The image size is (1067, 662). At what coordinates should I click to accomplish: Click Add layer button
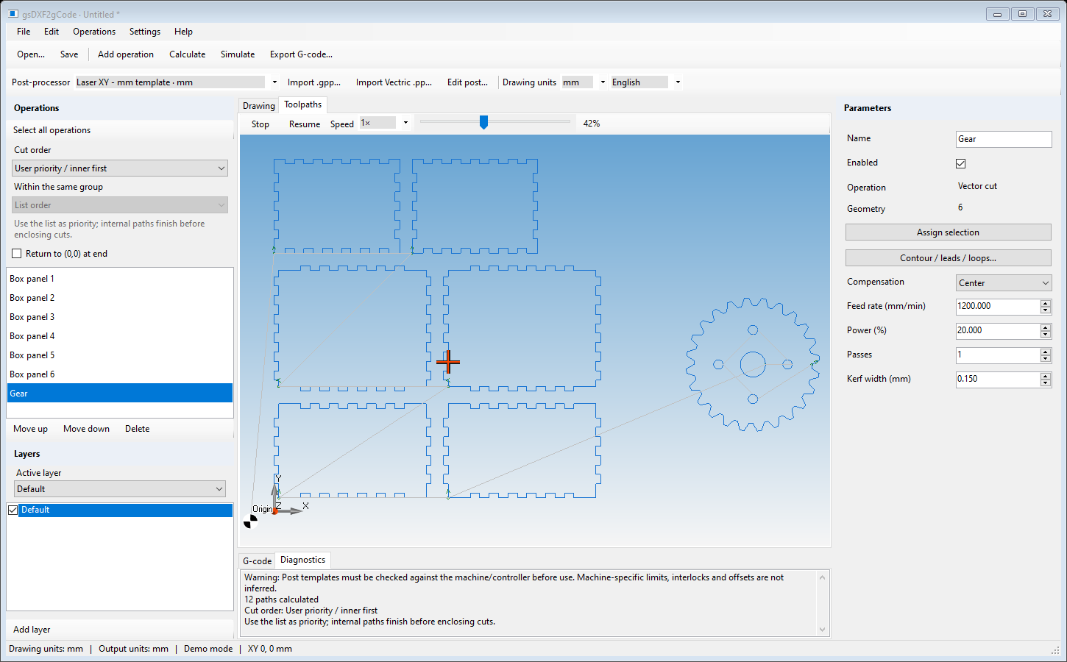pyautogui.click(x=32, y=630)
